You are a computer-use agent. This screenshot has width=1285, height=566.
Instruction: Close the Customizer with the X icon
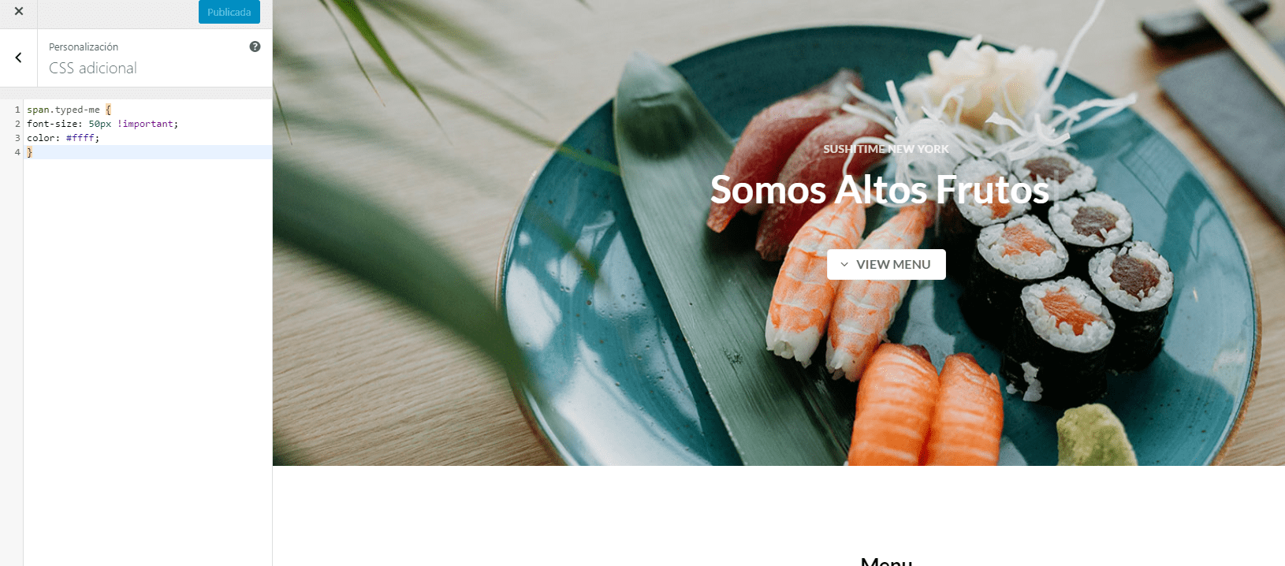pyautogui.click(x=19, y=11)
